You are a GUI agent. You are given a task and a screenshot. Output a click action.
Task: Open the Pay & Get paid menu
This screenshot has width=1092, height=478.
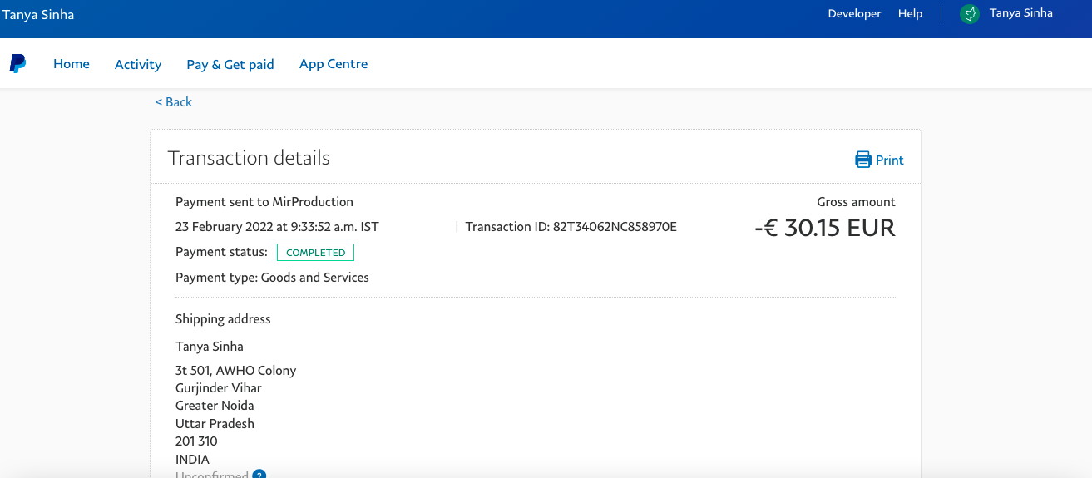230,64
